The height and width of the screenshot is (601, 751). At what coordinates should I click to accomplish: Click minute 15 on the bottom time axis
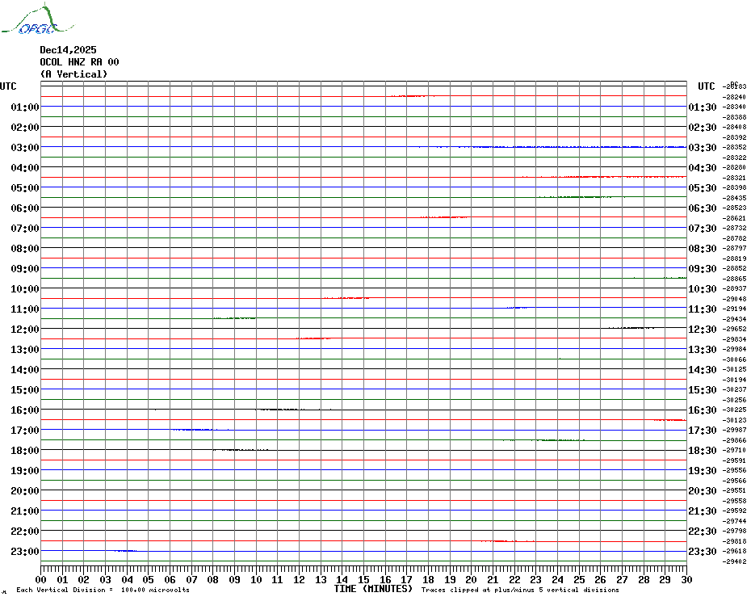pos(363,580)
